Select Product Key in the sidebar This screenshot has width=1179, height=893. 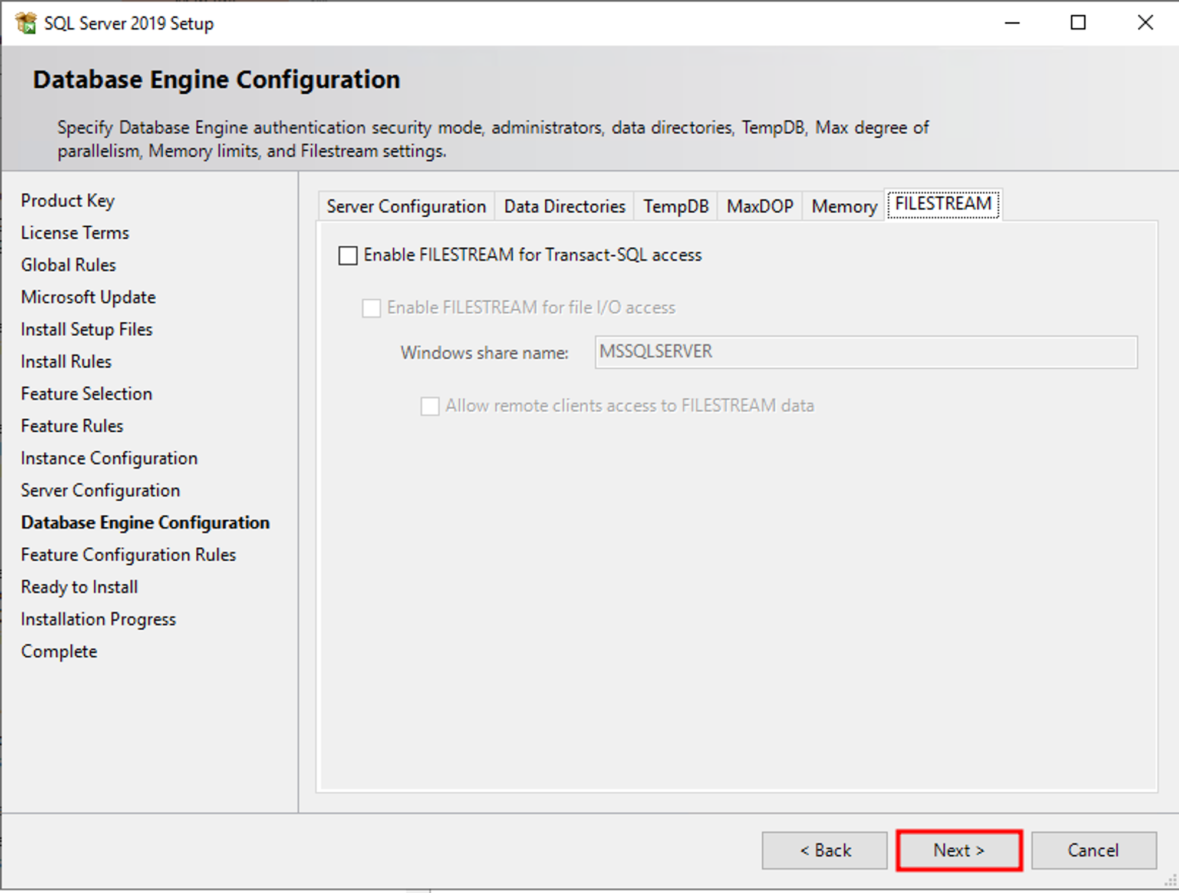67,200
